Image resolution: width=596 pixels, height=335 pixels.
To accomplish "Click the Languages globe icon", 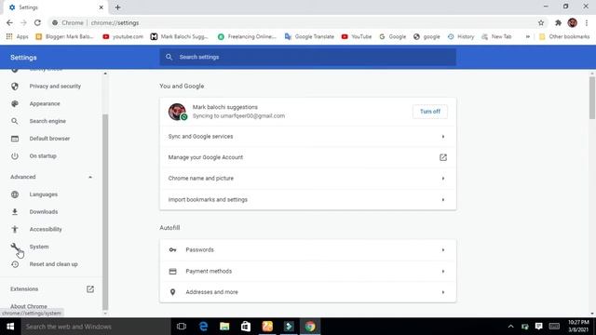I will point(15,194).
